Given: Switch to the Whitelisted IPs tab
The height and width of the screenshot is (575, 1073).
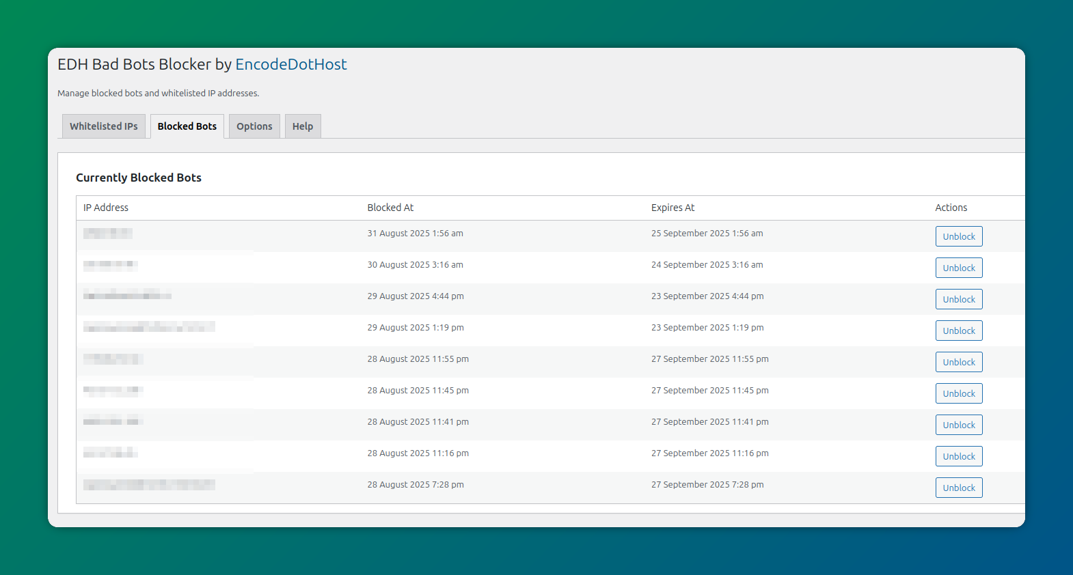Looking at the screenshot, I should (104, 126).
